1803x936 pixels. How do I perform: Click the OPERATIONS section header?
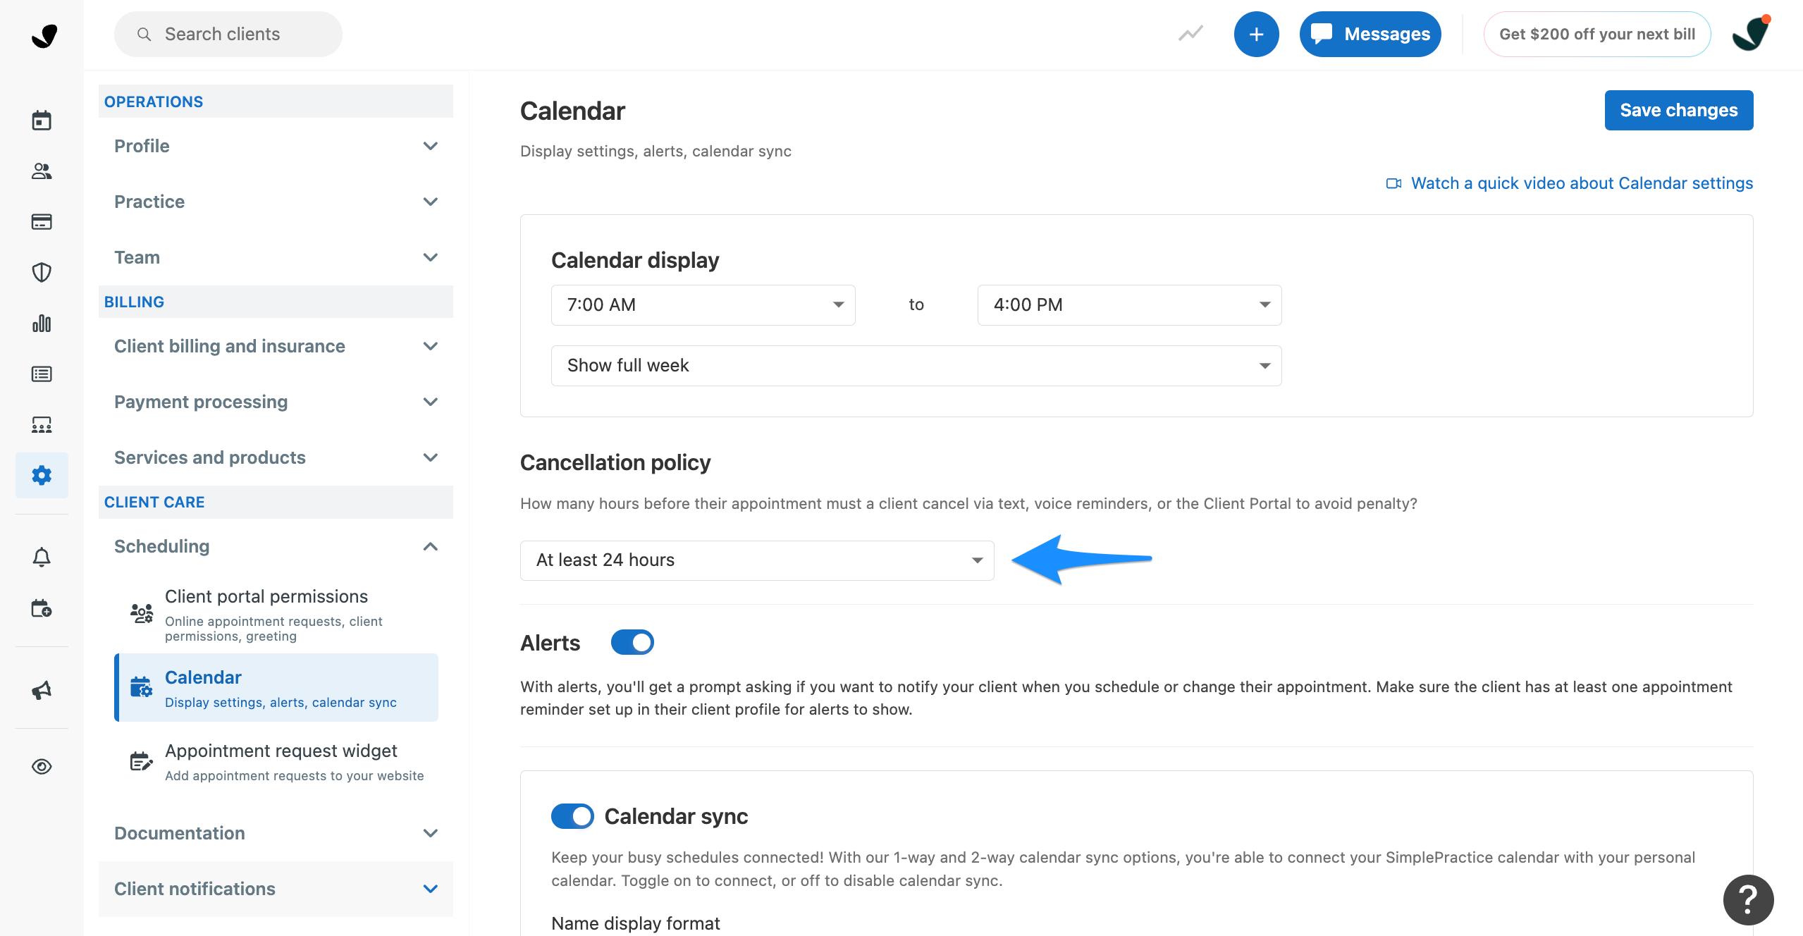click(x=276, y=101)
